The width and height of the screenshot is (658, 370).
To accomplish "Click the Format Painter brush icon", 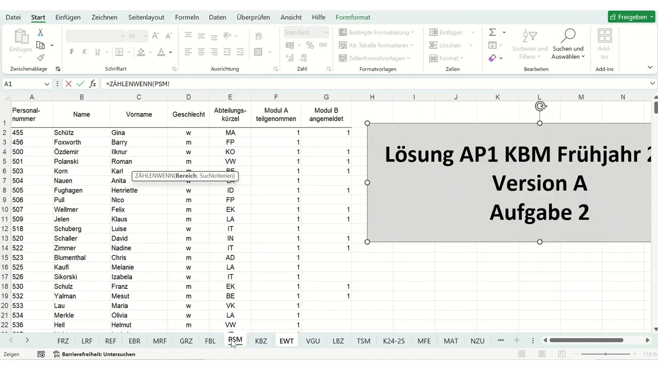I will (41, 58).
